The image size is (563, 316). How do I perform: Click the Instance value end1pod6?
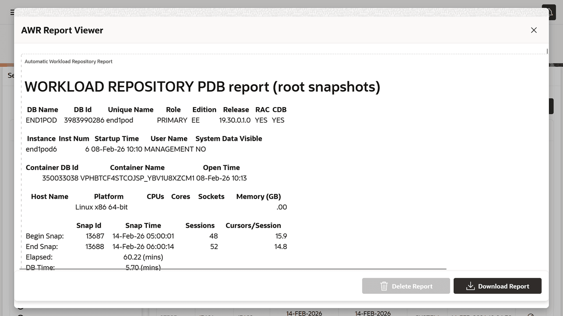pos(41,149)
